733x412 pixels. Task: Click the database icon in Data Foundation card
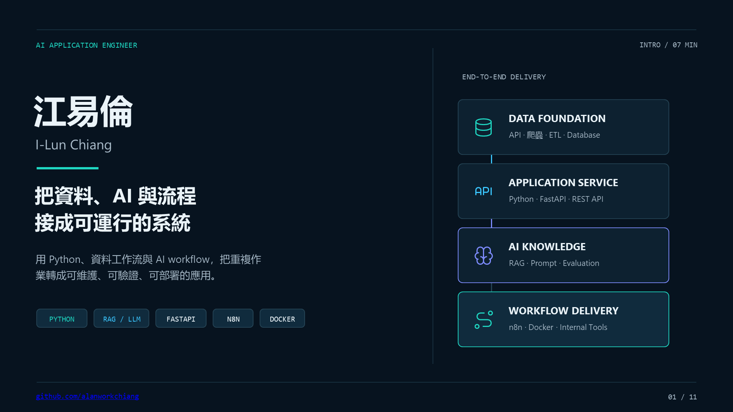(483, 127)
